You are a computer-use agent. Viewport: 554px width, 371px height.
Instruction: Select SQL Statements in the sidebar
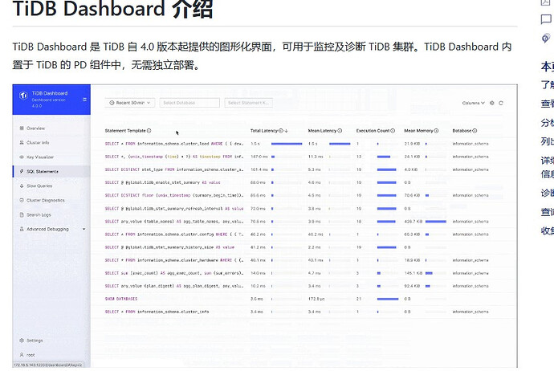(x=51, y=171)
